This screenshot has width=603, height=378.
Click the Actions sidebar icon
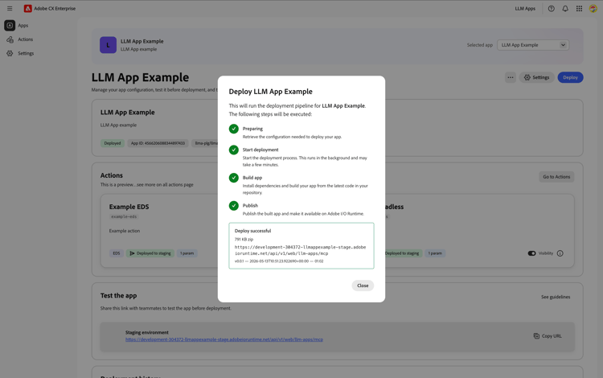10,39
